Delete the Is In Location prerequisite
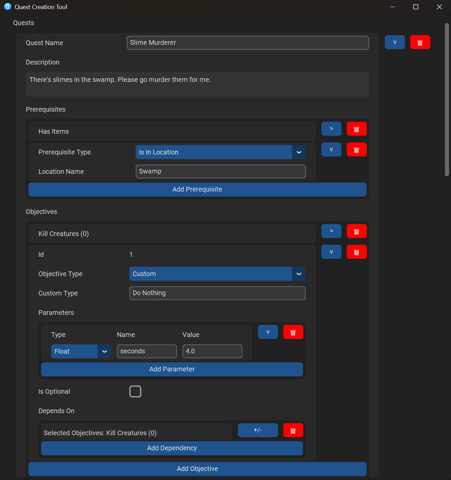The height and width of the screenshot is (480, 451). pos(356,149)
